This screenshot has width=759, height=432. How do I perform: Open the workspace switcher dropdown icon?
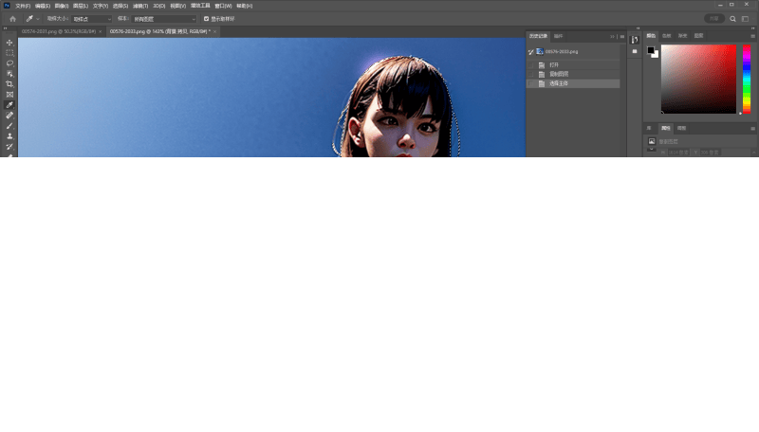(747, 18)
